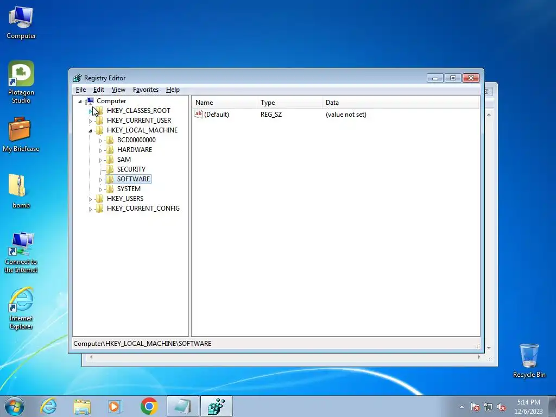Click the HKEY_LOCAL_MACHINE folder icon
Screen dimensions: 556x417
pyautogui.click(x=100, y=130)
